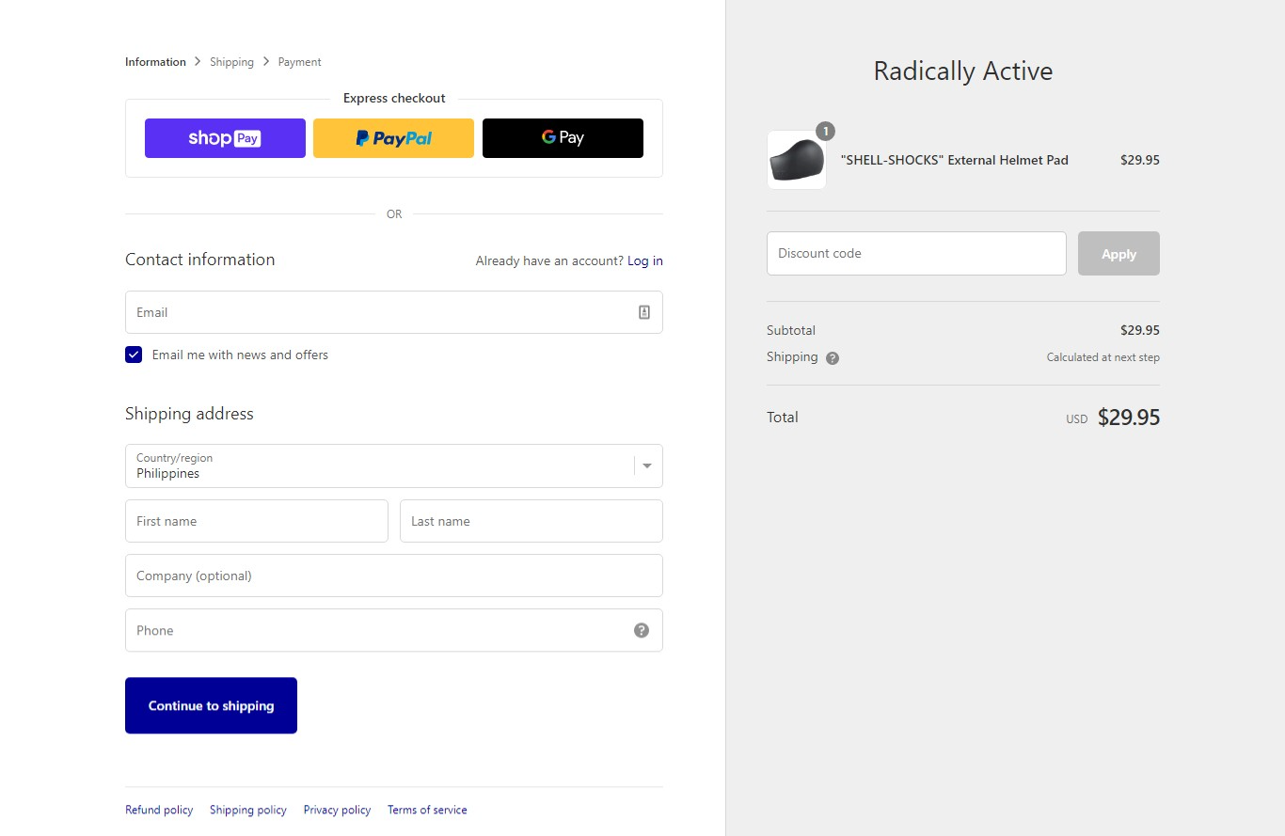The image size is (1285, 836).
Task: Open the Country/region dropdown
Action: coord(393,465)
